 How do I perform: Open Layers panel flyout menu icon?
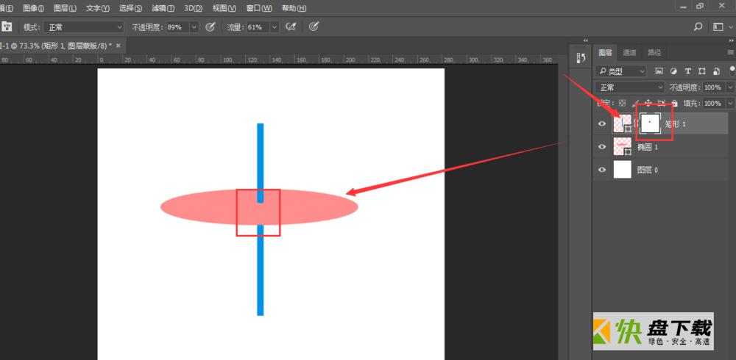pyautogui.click(x=730, y=52)
